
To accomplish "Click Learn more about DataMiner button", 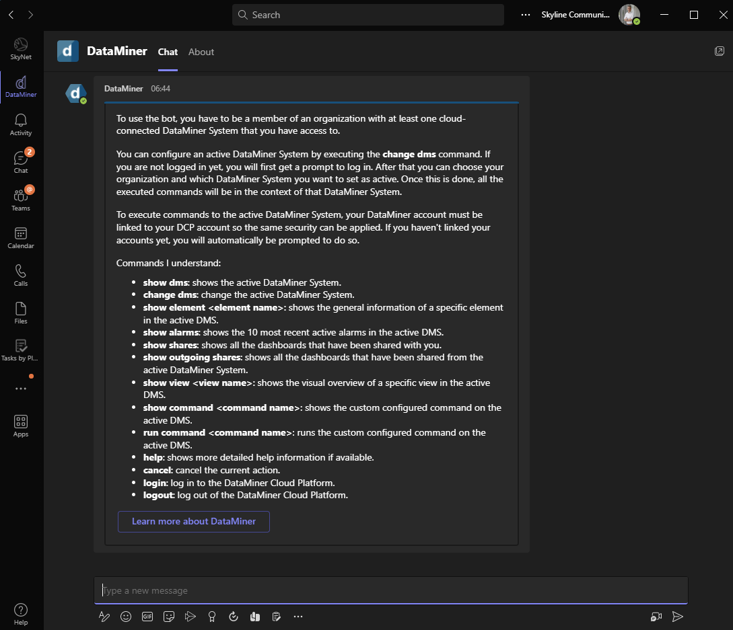I will [x=194, y=522].
